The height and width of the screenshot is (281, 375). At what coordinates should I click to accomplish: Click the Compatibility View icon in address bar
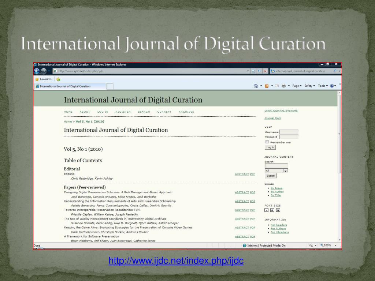coord(253,71)
